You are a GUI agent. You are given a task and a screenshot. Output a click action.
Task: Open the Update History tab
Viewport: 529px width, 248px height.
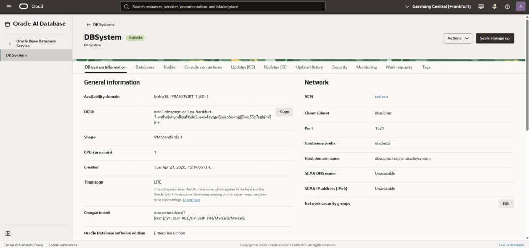click(309, 68)
